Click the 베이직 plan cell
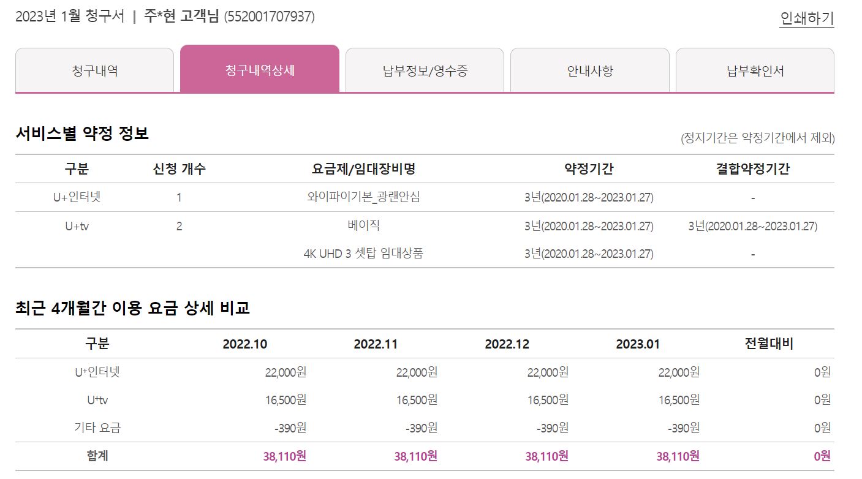The image size is (862, 479). point(363,225)
